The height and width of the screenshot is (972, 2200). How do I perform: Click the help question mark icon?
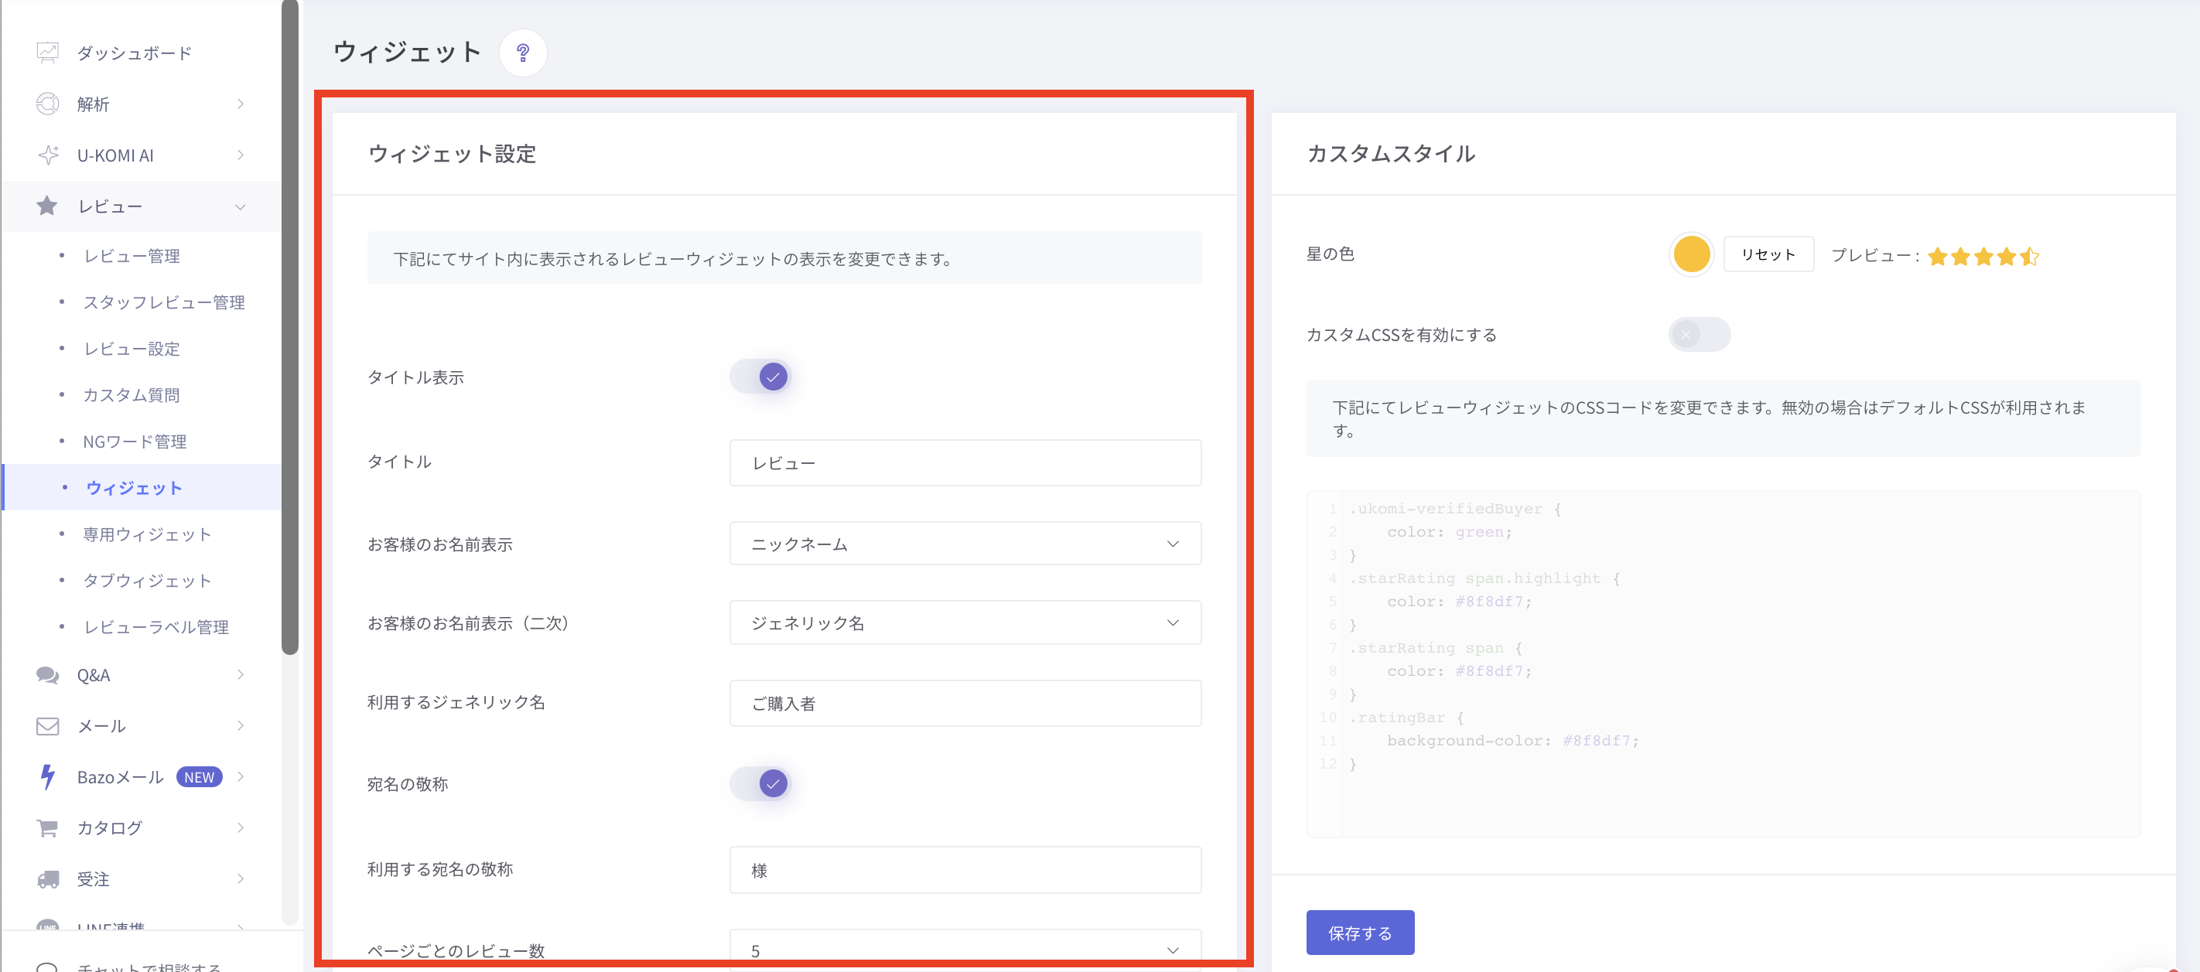click(523, 53)
